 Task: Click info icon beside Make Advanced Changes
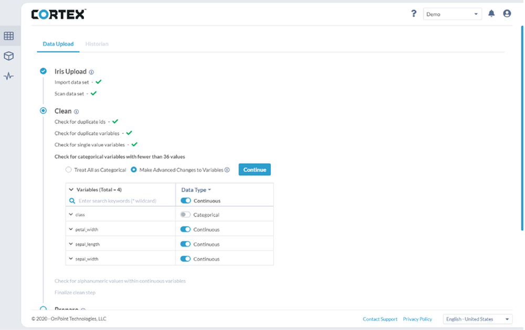(227, 169)
